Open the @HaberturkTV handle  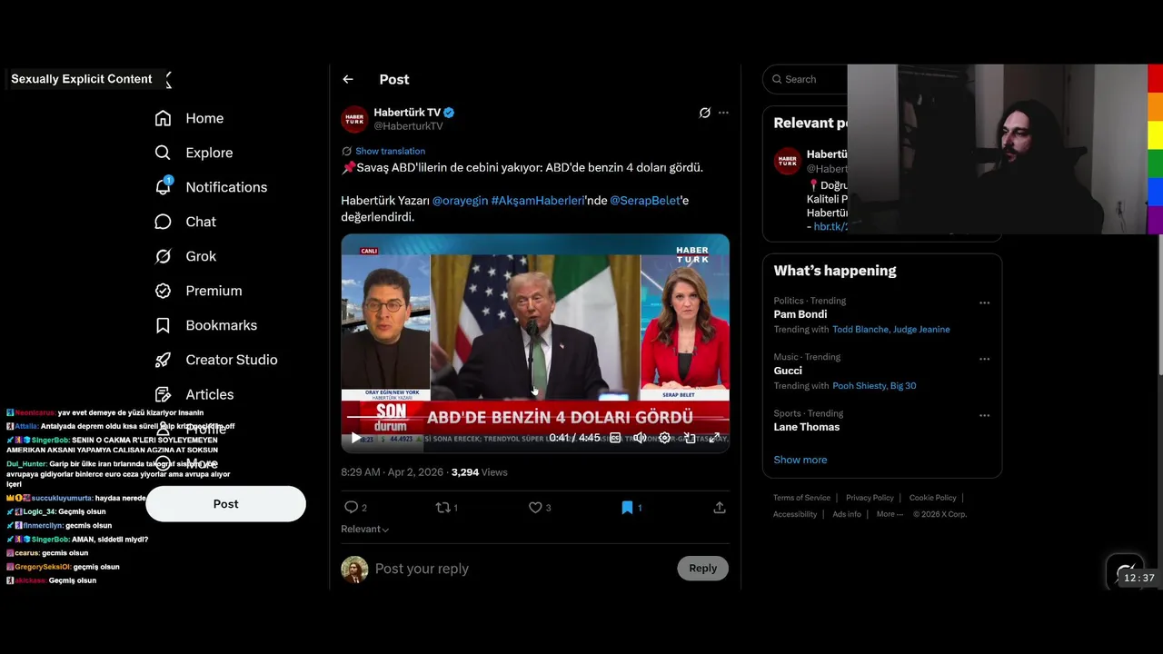pos(408,126)
